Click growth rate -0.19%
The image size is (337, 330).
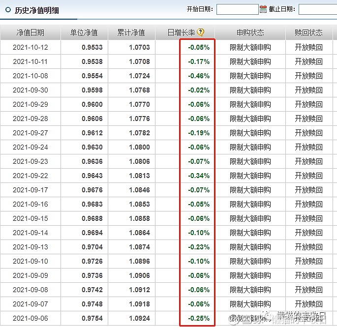pyautogui.click(x=199, y=133)
